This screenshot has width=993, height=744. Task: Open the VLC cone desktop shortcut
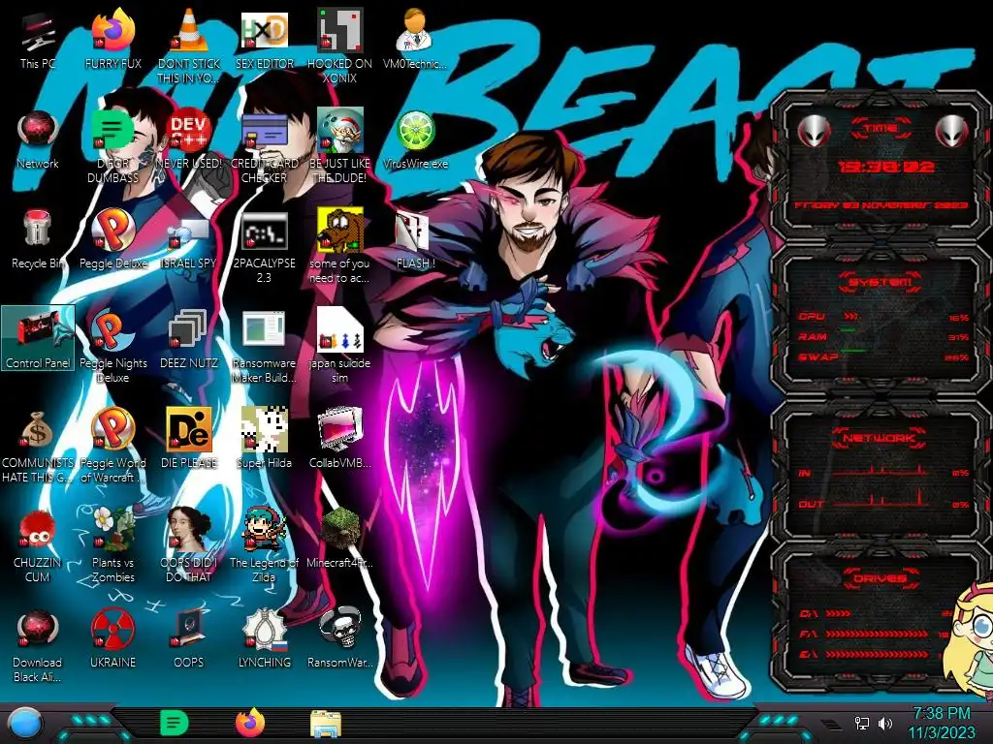(189, 46)
